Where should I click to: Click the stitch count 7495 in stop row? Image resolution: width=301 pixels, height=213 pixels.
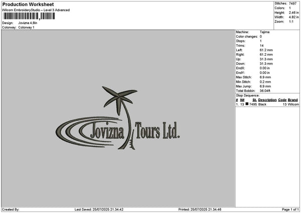tap(253, 104)
